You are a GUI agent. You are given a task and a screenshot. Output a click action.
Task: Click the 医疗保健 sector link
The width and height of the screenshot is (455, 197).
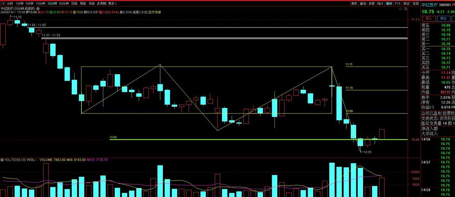(155, 12)
